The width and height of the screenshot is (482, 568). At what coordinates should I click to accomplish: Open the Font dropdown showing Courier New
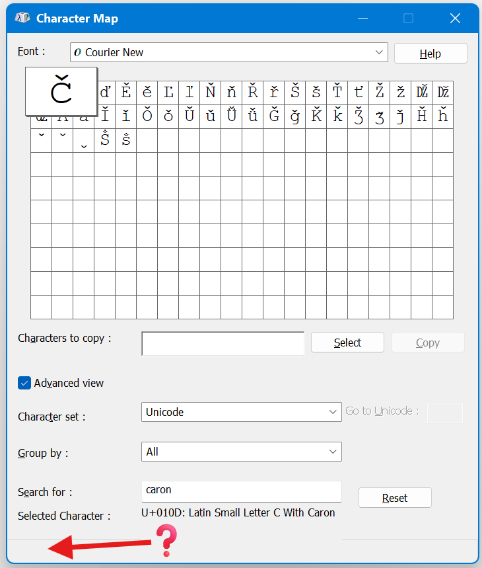click(x=228, y=52)
